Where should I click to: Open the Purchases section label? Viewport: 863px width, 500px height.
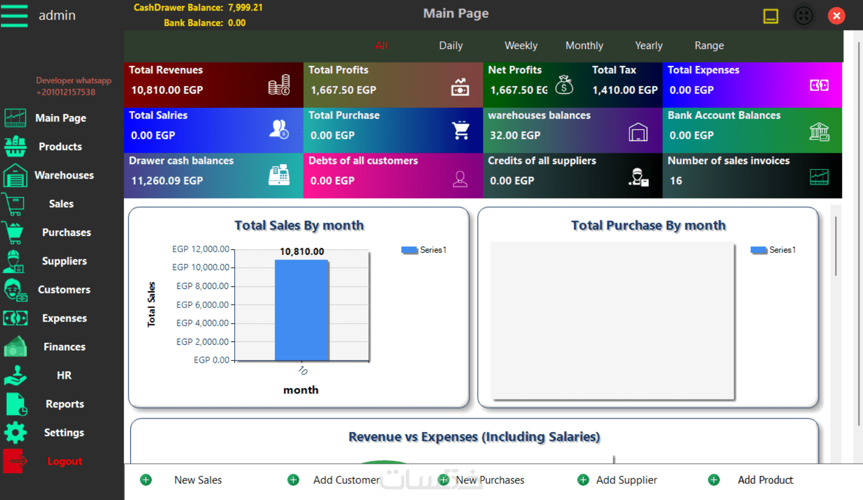coord(67,232)
